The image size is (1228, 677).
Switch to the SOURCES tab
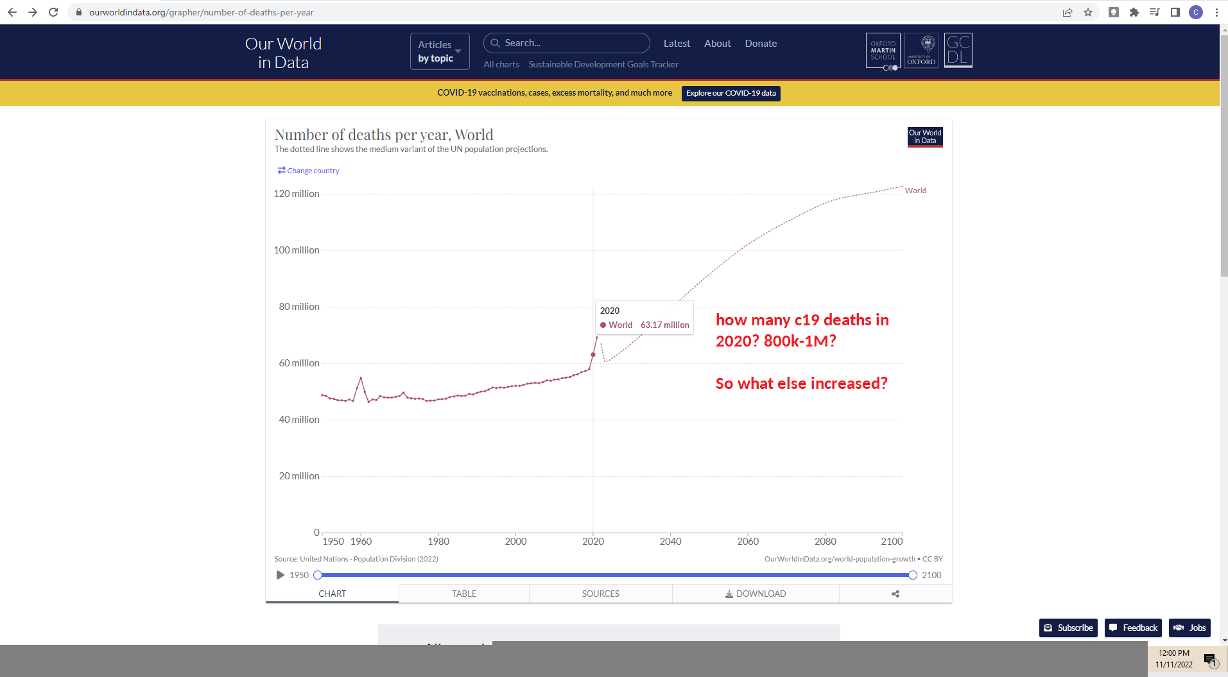[600, 594]
